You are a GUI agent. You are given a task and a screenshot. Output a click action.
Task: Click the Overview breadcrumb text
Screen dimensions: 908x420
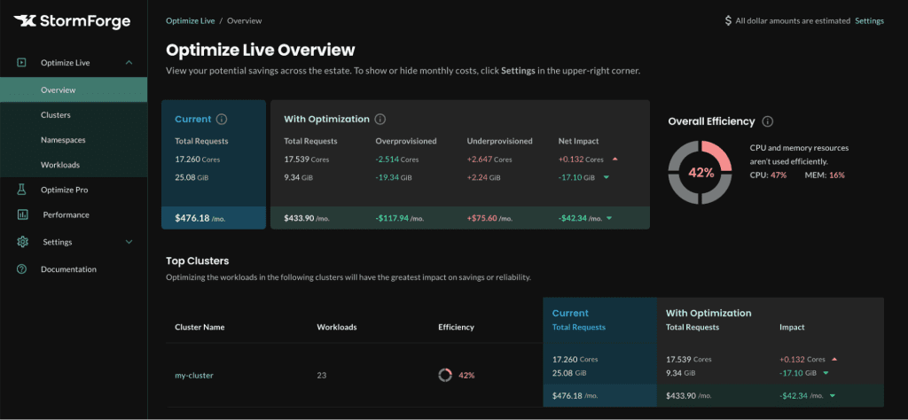tap(245, 21)
